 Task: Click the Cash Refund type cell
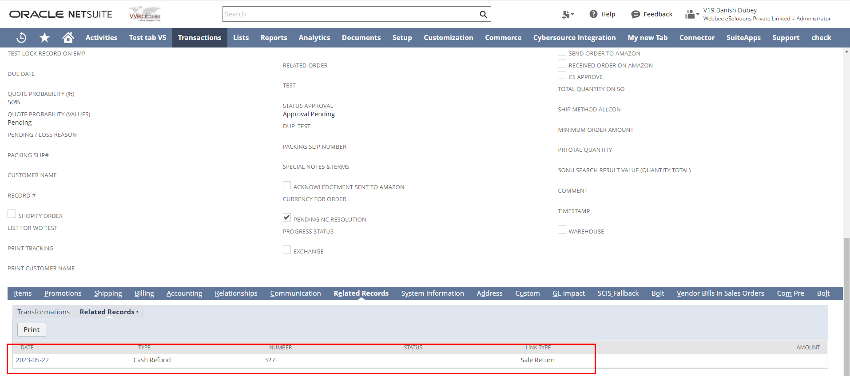click(x=152, y=360)
